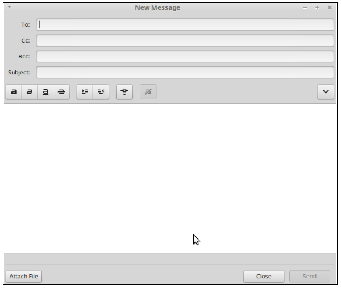Focus the To recipient field
The height and width of the screenshot is (289, 341).
185,24
